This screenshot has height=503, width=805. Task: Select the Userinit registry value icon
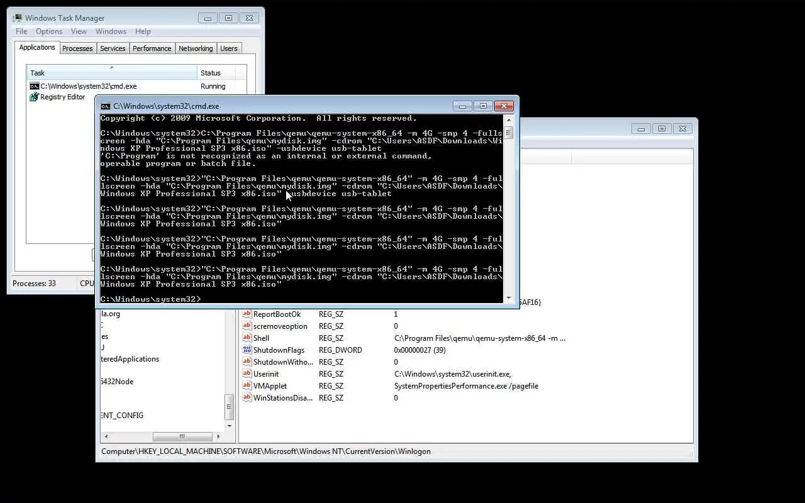[x=247, y=374]
